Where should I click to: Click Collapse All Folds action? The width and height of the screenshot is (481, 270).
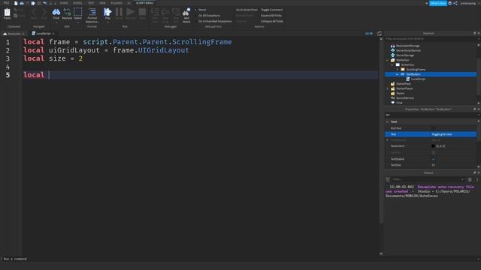[272, 21]
